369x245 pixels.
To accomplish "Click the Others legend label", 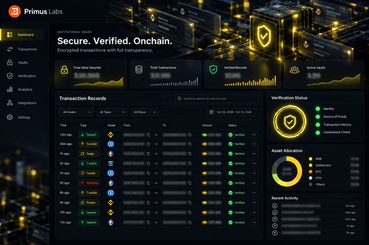I will click(320, 184).
